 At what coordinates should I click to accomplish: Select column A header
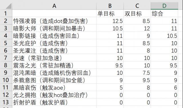click(54, 6)
